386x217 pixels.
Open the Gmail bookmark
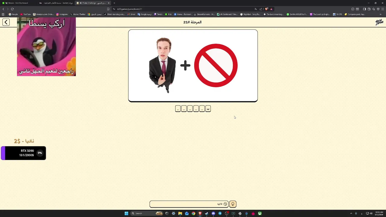(131, 14)
